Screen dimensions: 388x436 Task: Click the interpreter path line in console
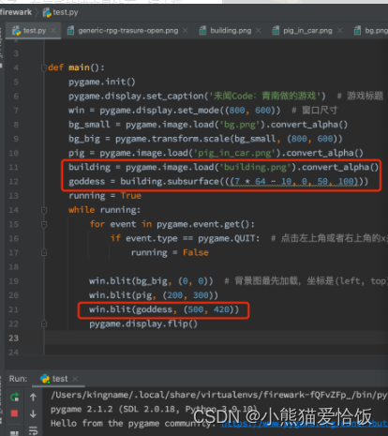point(218,395)
